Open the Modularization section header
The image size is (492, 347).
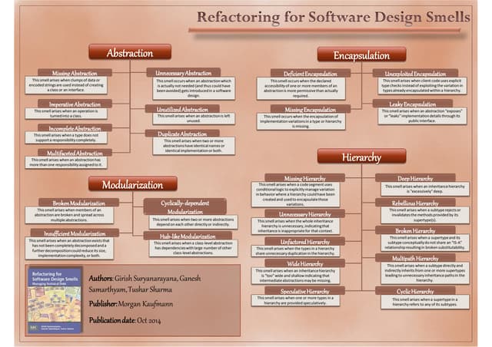(126, 183)
